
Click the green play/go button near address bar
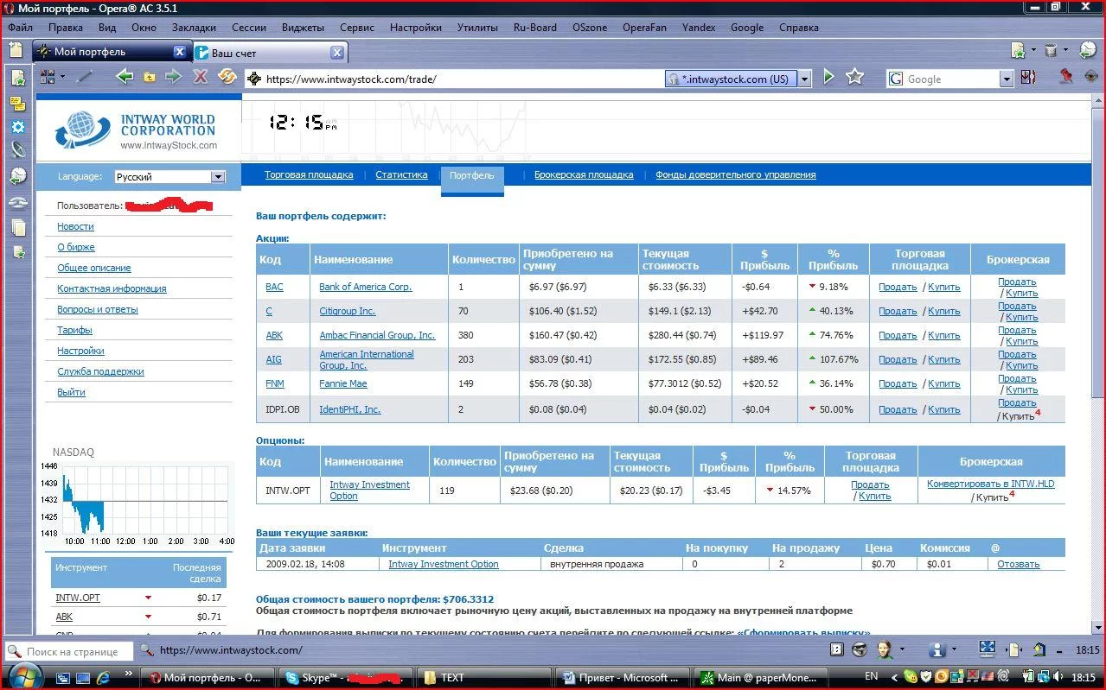(x=828, y=78)
